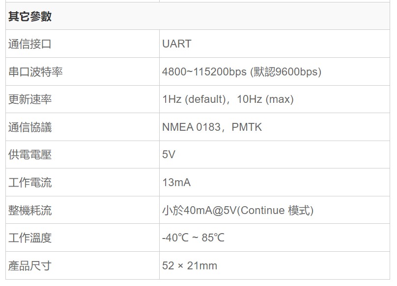Select the 更新速率 row label
The image size is (397, 286).
click(x=30, y=99)
